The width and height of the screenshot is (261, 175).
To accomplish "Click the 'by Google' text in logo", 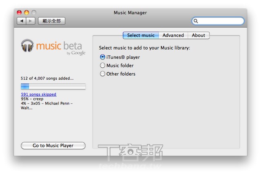I will click(x=76, y=53).
